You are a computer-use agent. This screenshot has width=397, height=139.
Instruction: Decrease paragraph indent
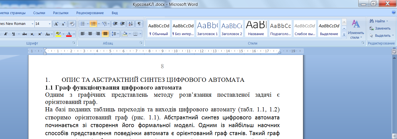tap(115, 24)
